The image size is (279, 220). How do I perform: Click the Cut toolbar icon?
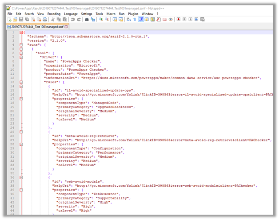(52, 20)
